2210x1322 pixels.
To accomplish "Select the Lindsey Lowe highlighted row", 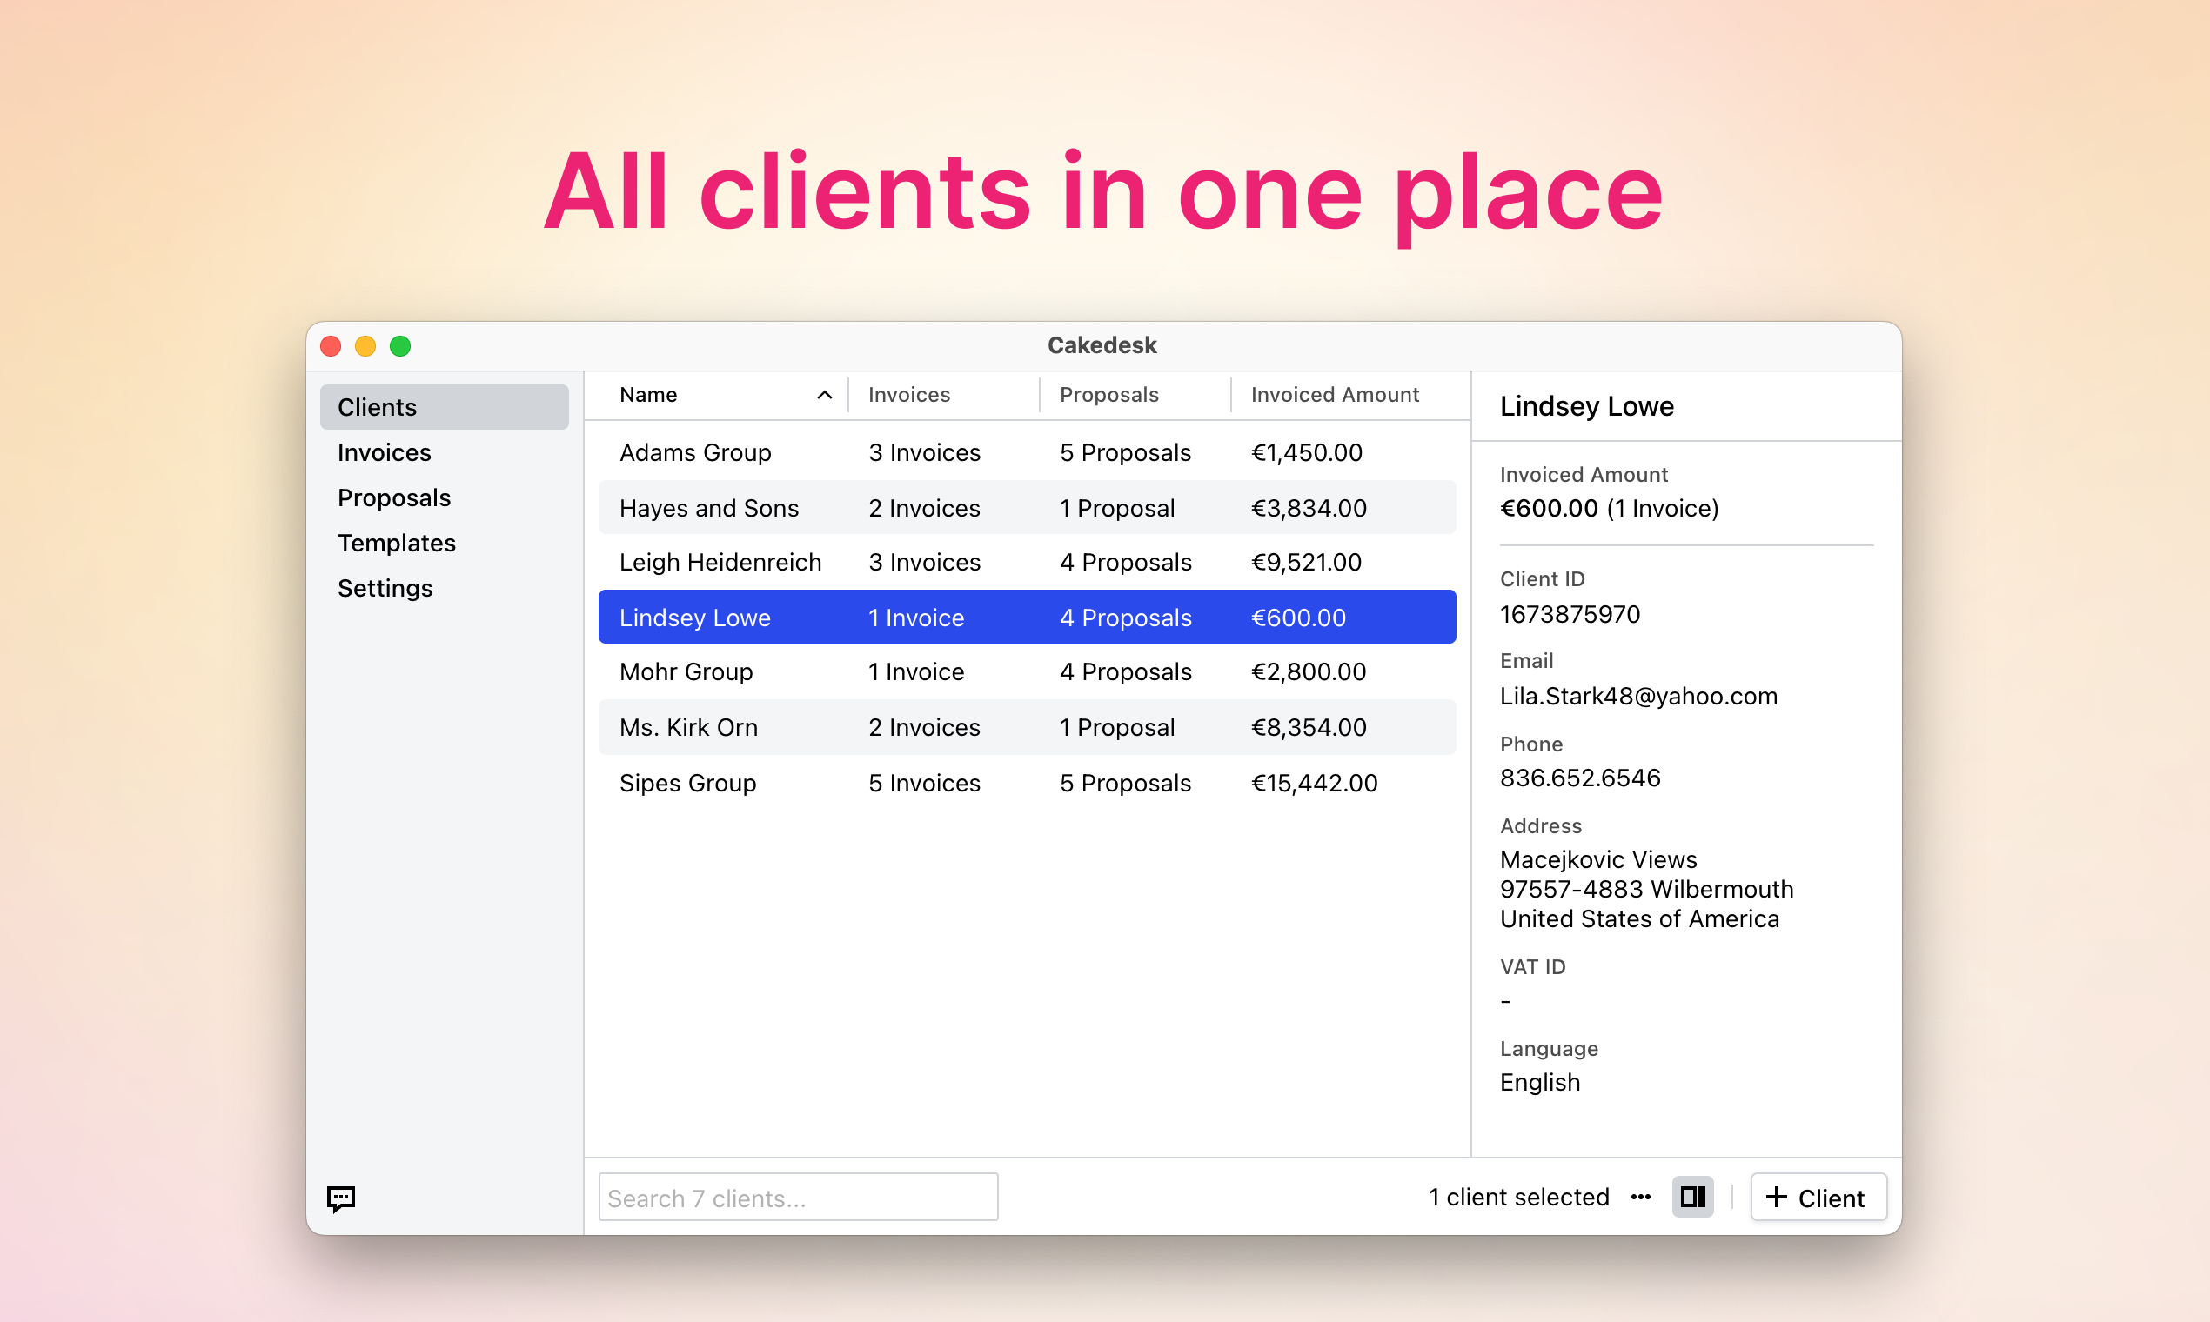I will (1027, 618).
